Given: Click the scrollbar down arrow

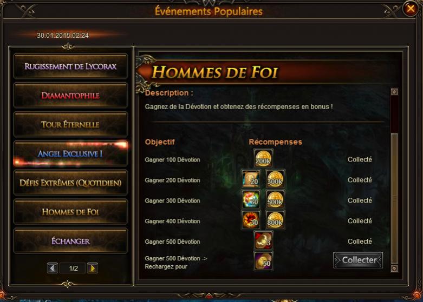Looking at the screenshot, I should 394,269.
